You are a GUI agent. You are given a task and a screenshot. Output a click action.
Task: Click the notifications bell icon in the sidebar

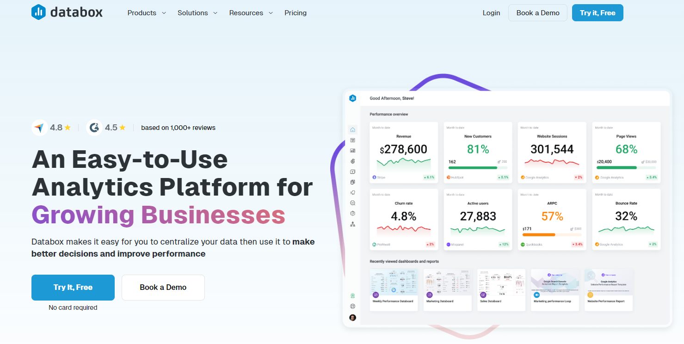point(352,192)
